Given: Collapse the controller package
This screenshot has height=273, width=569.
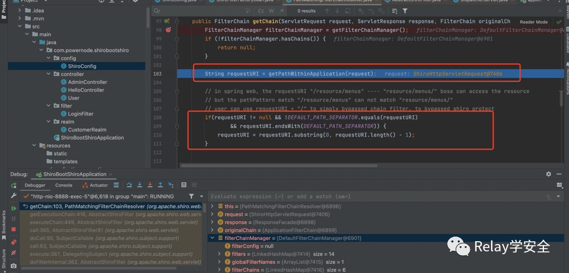Looking at the screenshot, I should click(x=48, y=74).
